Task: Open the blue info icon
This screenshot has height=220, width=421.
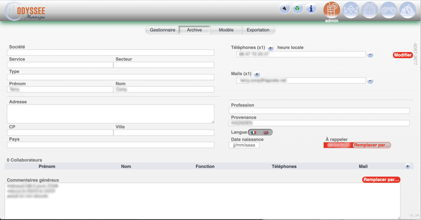Action: click(x=311, y=8)
